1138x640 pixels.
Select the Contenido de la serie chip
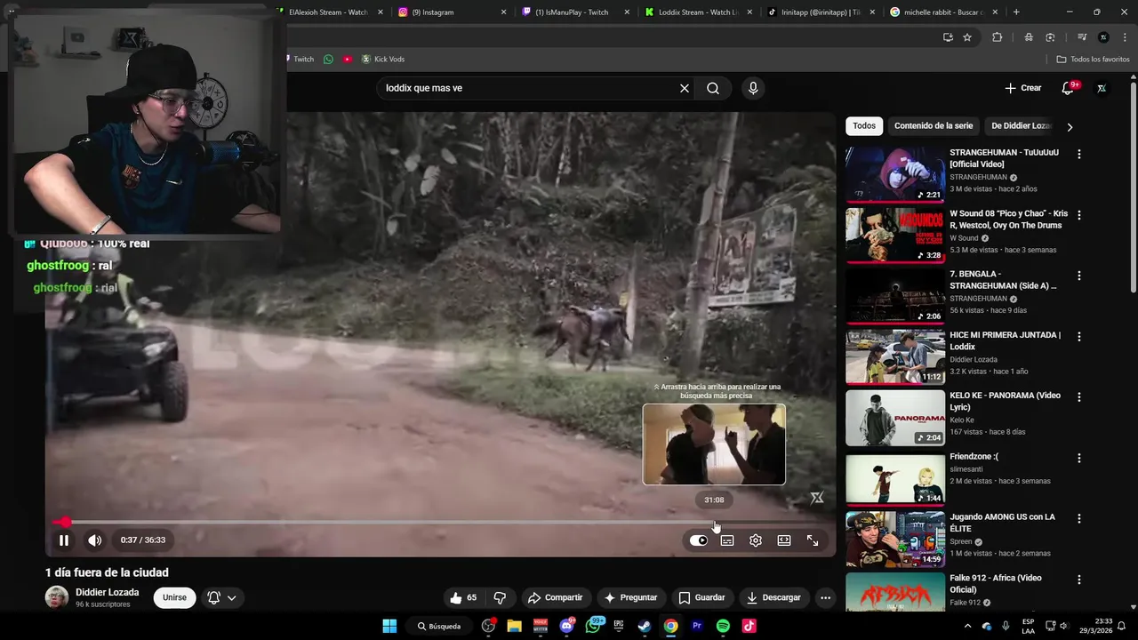point(934,126)
